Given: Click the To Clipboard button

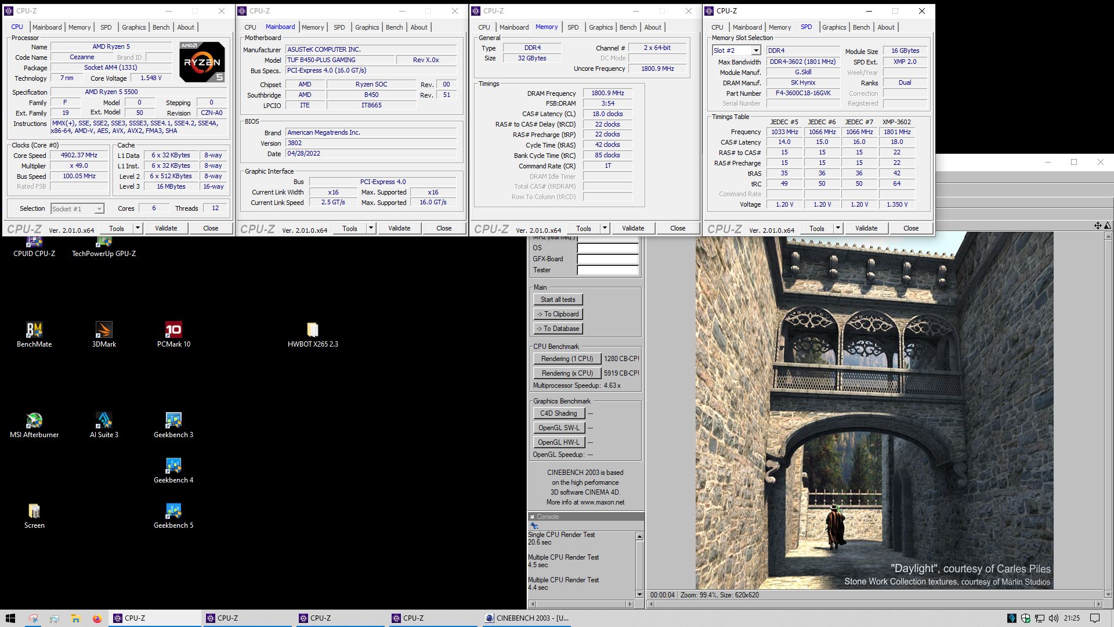Looking at the screenshot, I should tap(558, 314).
